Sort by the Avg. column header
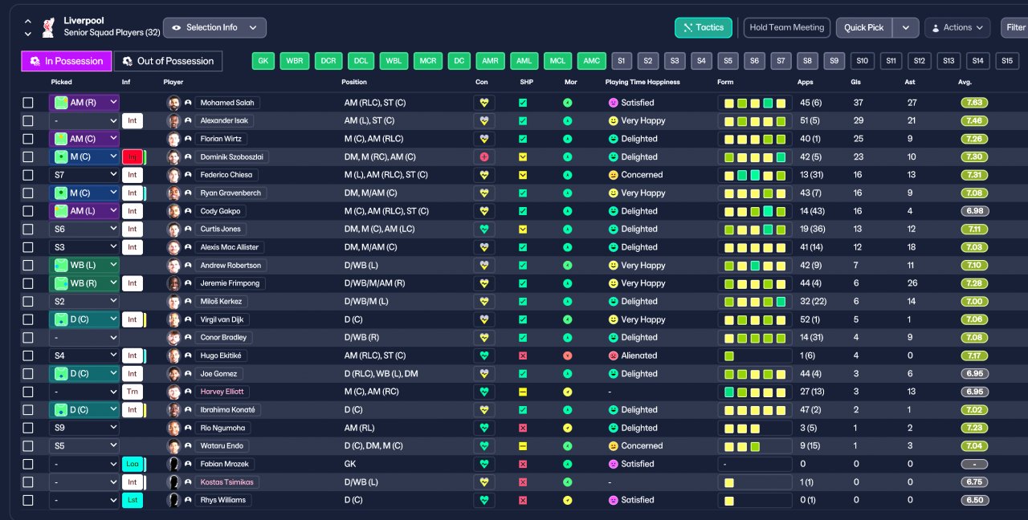Screen dimensions: 1028x520 (965, 82)
